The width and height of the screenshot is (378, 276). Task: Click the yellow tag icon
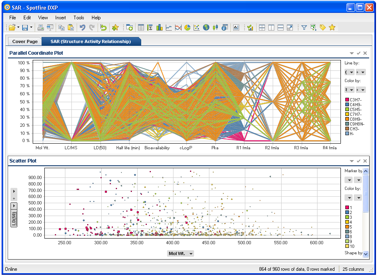[x=322, y=28]
